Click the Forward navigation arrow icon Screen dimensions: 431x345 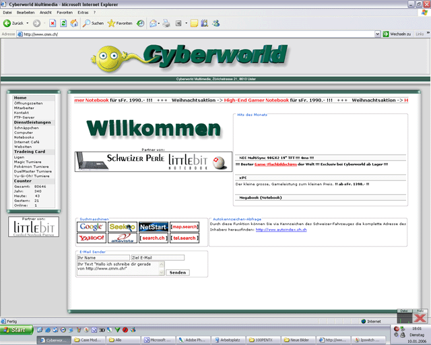pyautogui.click(x=36, y=24)
